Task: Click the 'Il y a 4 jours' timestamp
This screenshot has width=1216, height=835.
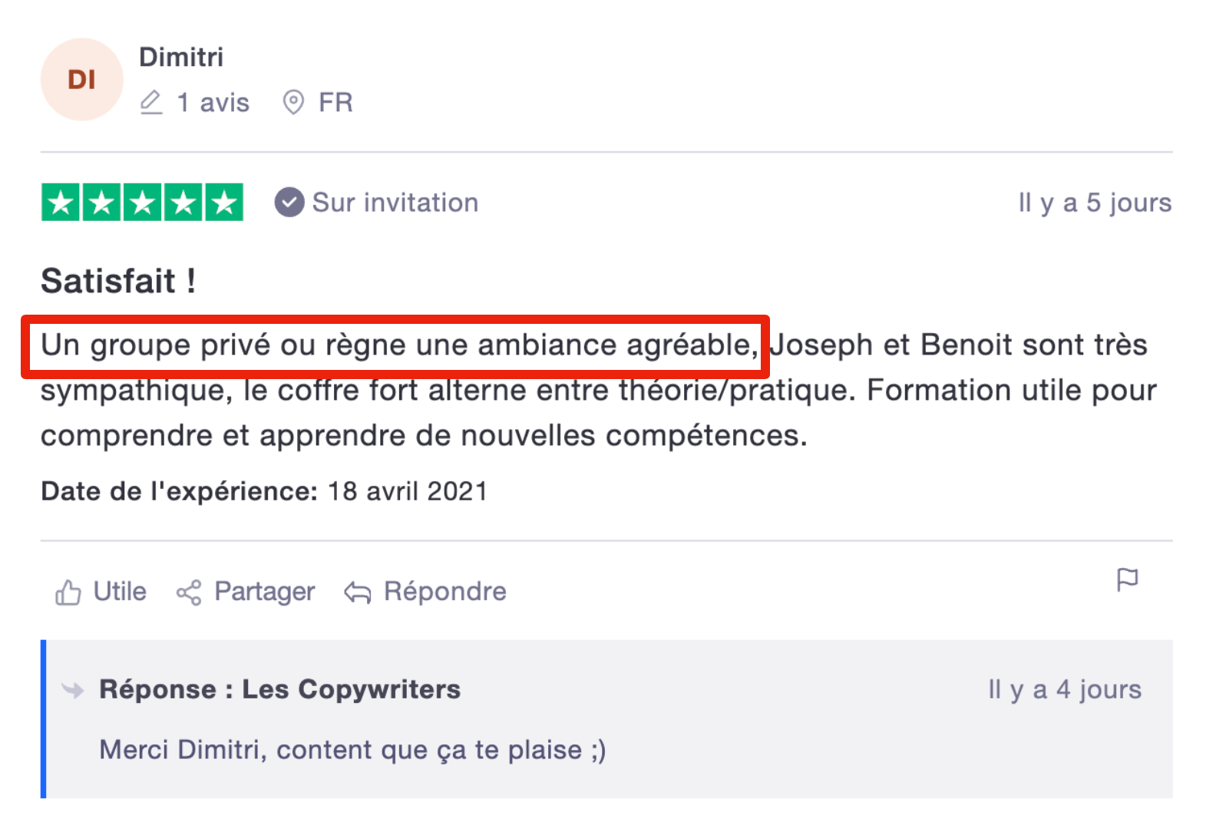Action: [1065, 689]
